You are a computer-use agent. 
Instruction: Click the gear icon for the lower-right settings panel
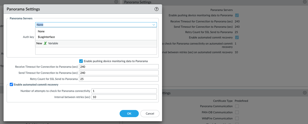305,93
